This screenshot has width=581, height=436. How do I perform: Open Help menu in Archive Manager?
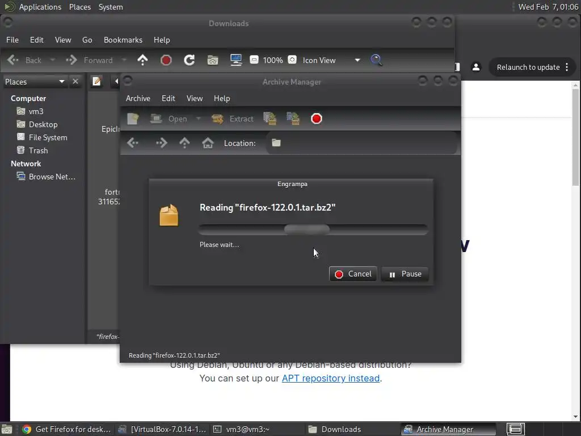point(222,98)
